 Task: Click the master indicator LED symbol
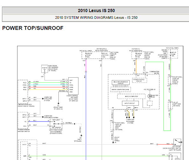[x=150, y=96]
